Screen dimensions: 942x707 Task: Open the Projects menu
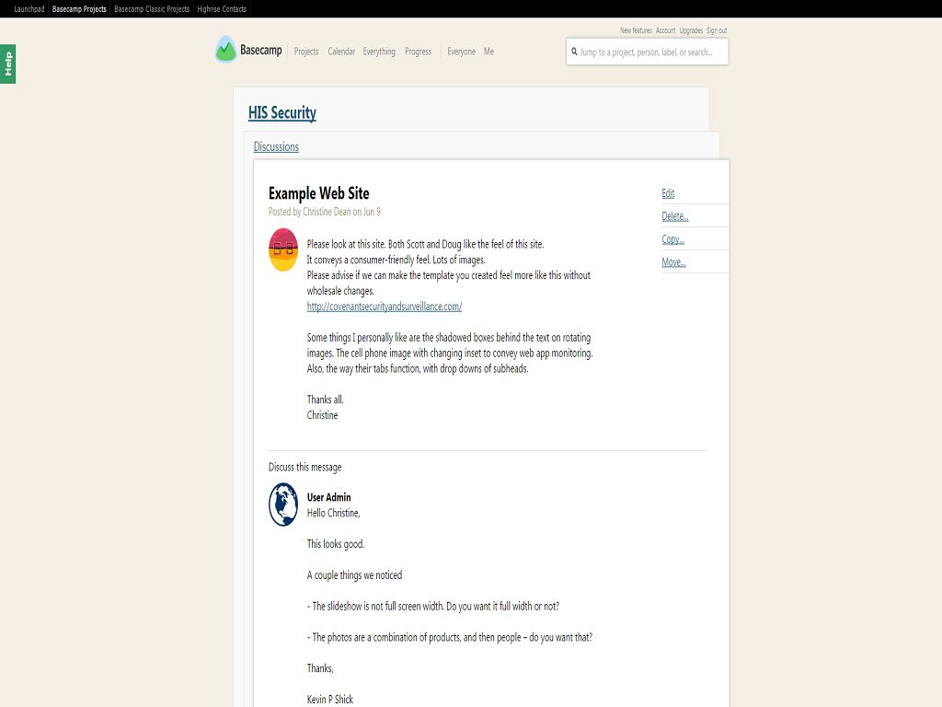pyautogui.click(x=306, y=52)
